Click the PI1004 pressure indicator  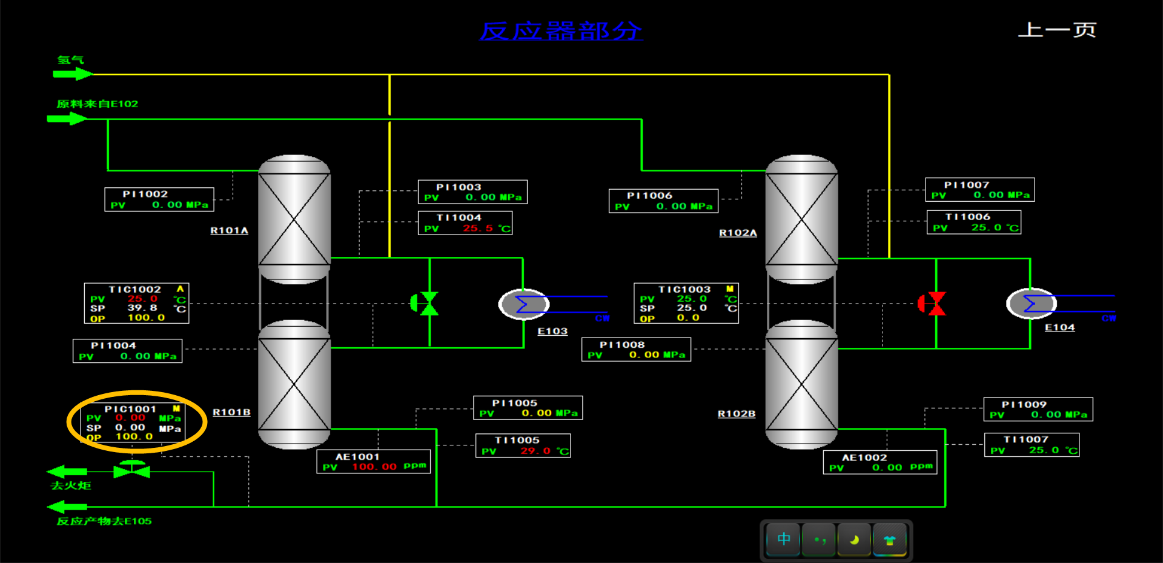pos(128,351)
